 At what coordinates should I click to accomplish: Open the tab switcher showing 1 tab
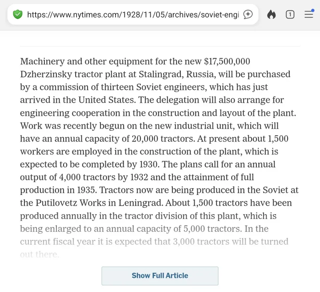pyautogui.click(x=290, y=14)
